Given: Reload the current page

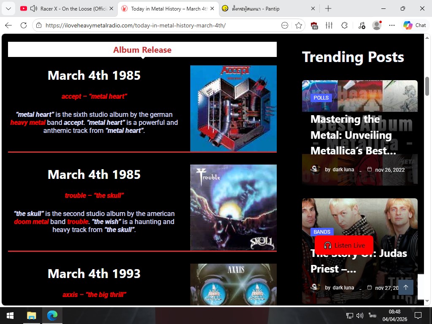Looking at the screenshot, I should pos(24,25).
